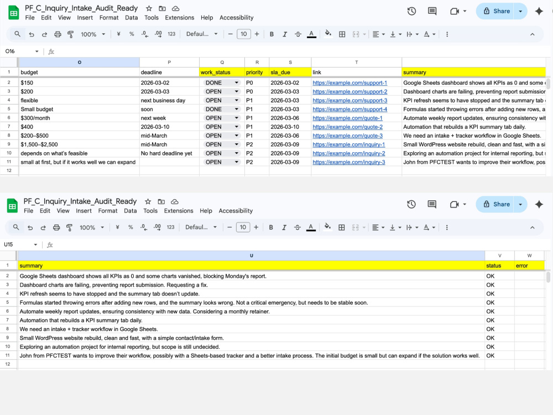
Task: Star the document in upper window
Action: 149,8
